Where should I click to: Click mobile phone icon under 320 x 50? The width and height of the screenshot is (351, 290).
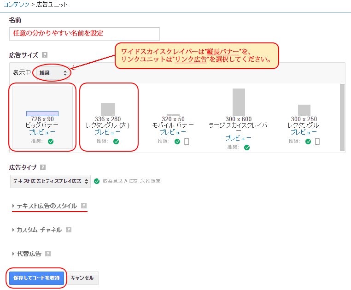point(187,142)
